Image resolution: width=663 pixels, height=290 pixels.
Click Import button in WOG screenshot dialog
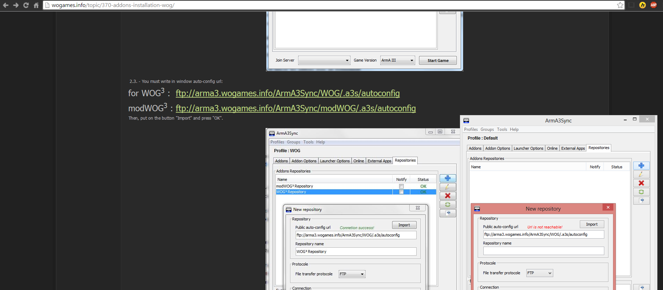(x=404, y=225)
